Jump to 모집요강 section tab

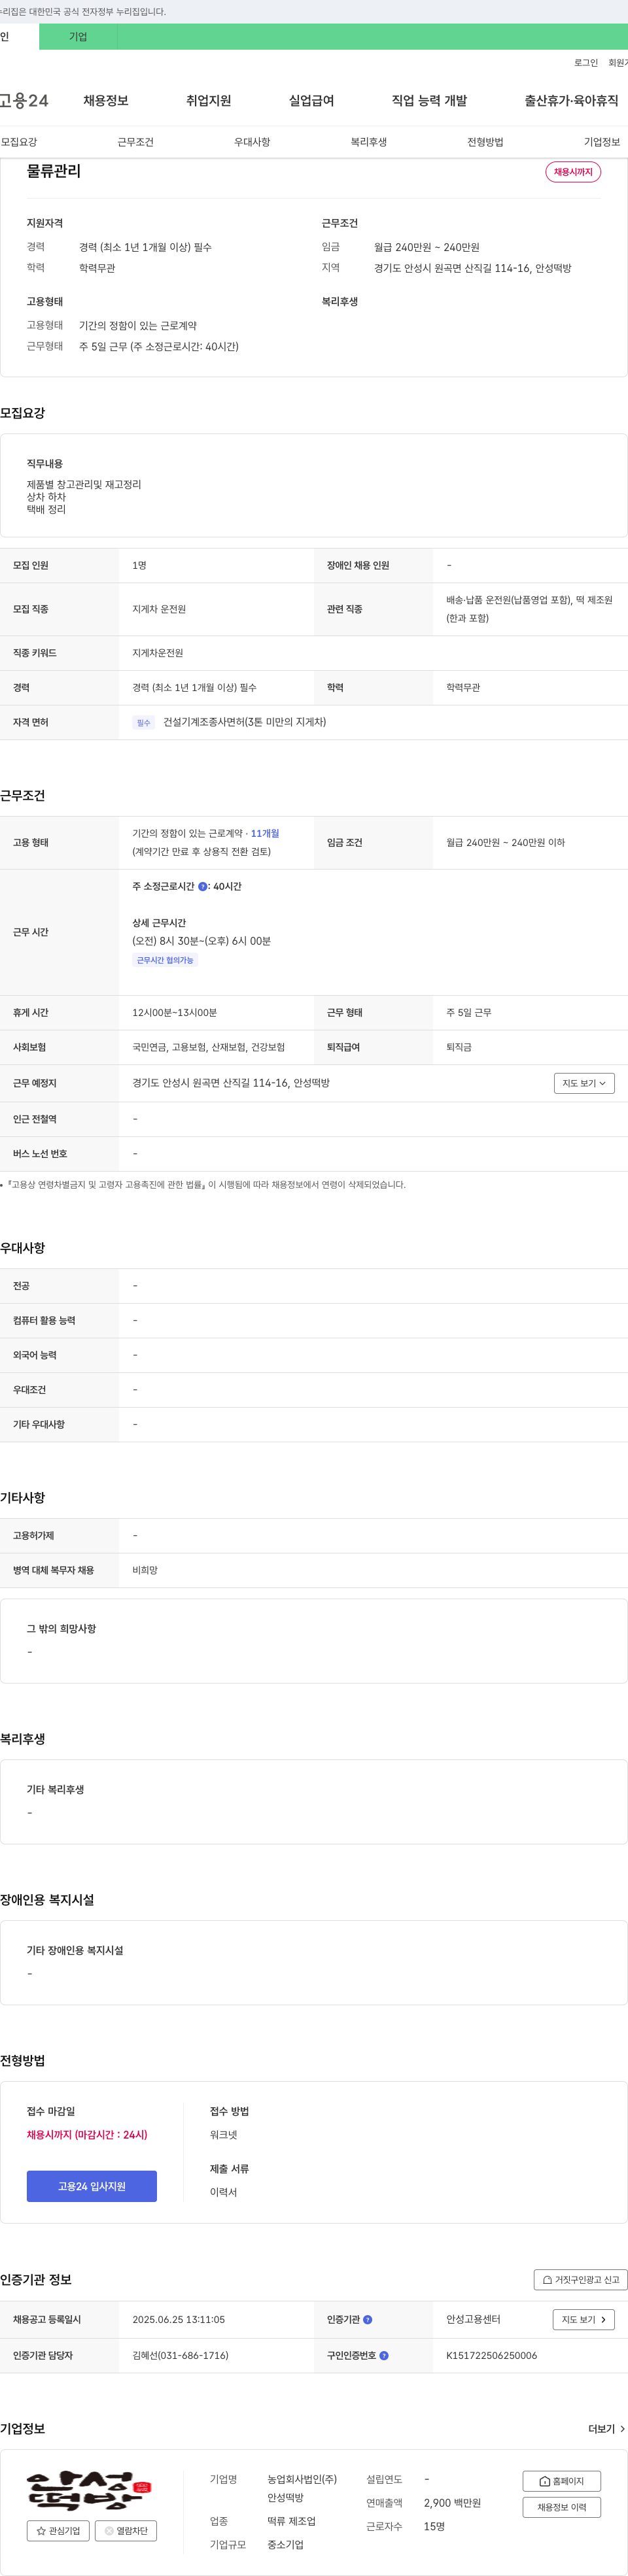[19, 142]
